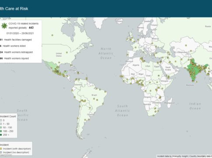
Task: Click the incident marker in Sudan
Action: 159,75
